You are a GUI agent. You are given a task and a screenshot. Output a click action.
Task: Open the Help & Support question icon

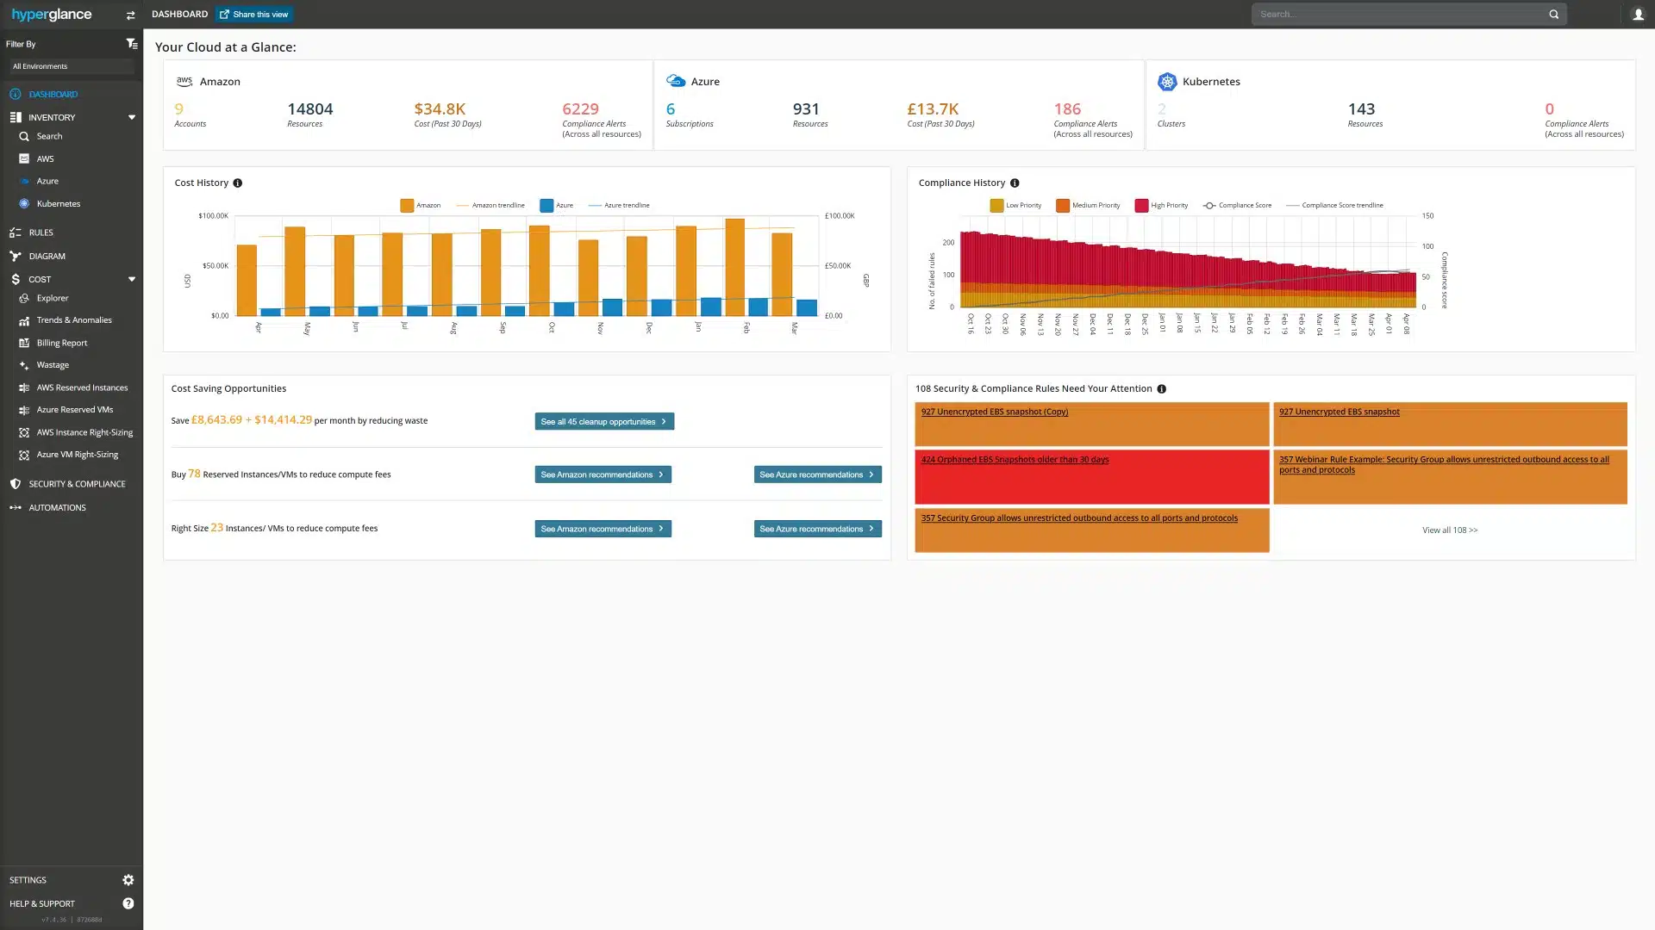[128, 903]
